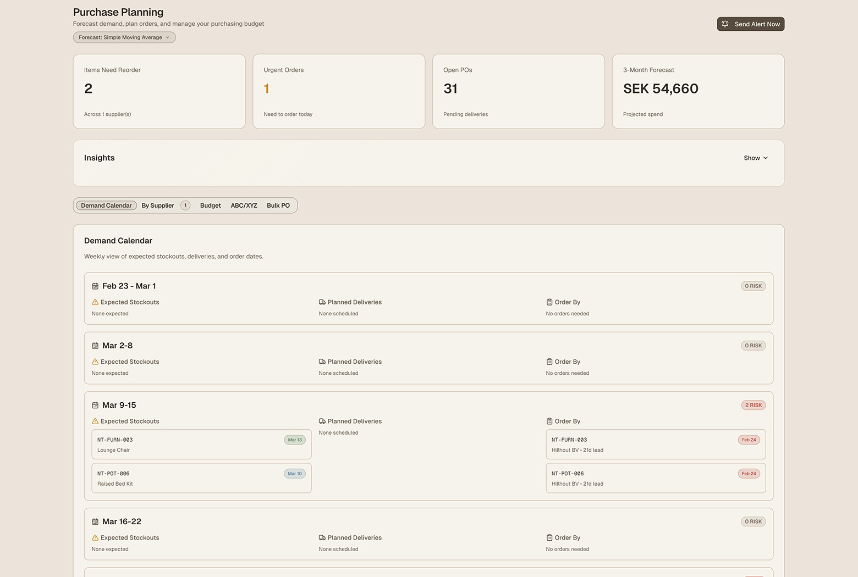Screen dimensions: 858x577
Task: Click the bell icon on Send Alert Now
Action: point(725,24)
